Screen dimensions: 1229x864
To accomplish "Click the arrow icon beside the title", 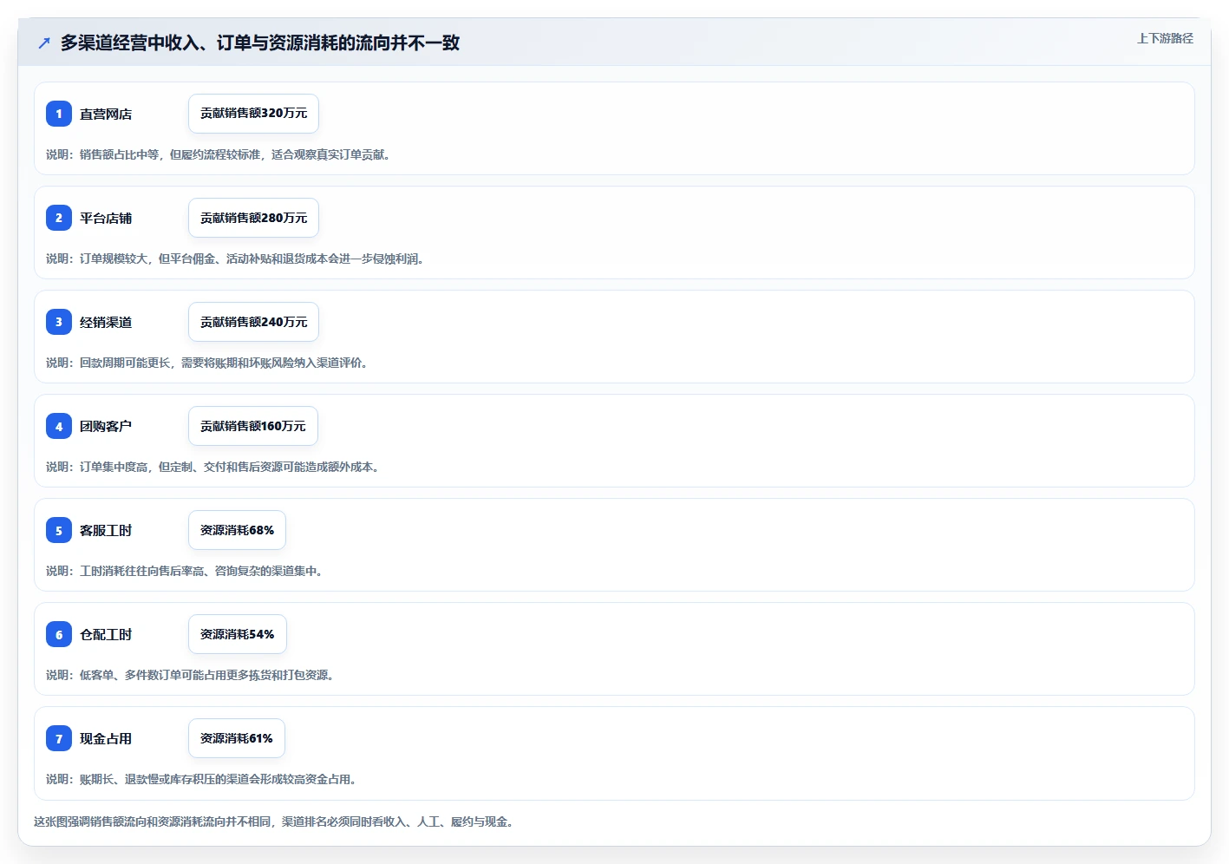I will pyautogui.click(x=44, y=43).
